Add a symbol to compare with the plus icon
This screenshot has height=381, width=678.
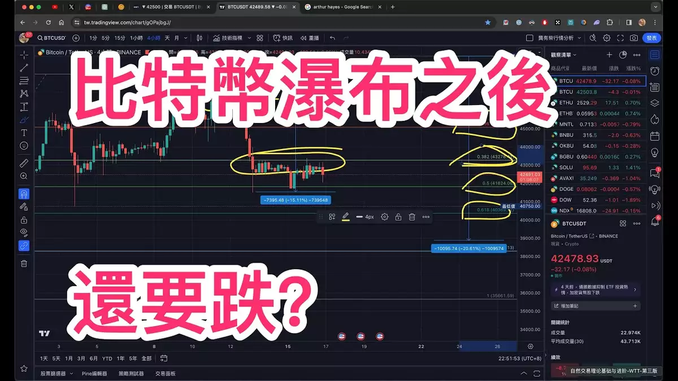[x=75, y=38]
